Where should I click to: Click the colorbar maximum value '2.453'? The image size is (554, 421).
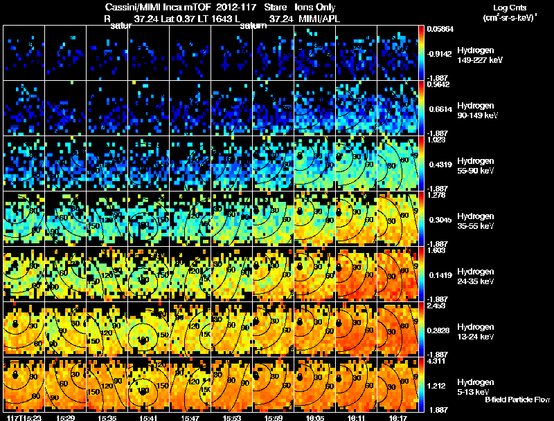click(x=436, y=306)
